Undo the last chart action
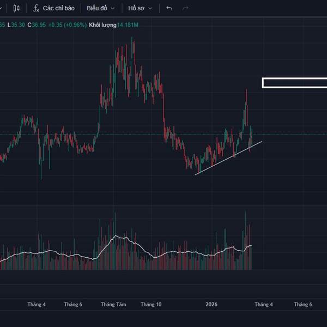Viewport: 327px width, 327px height. (x=169, y=8)
